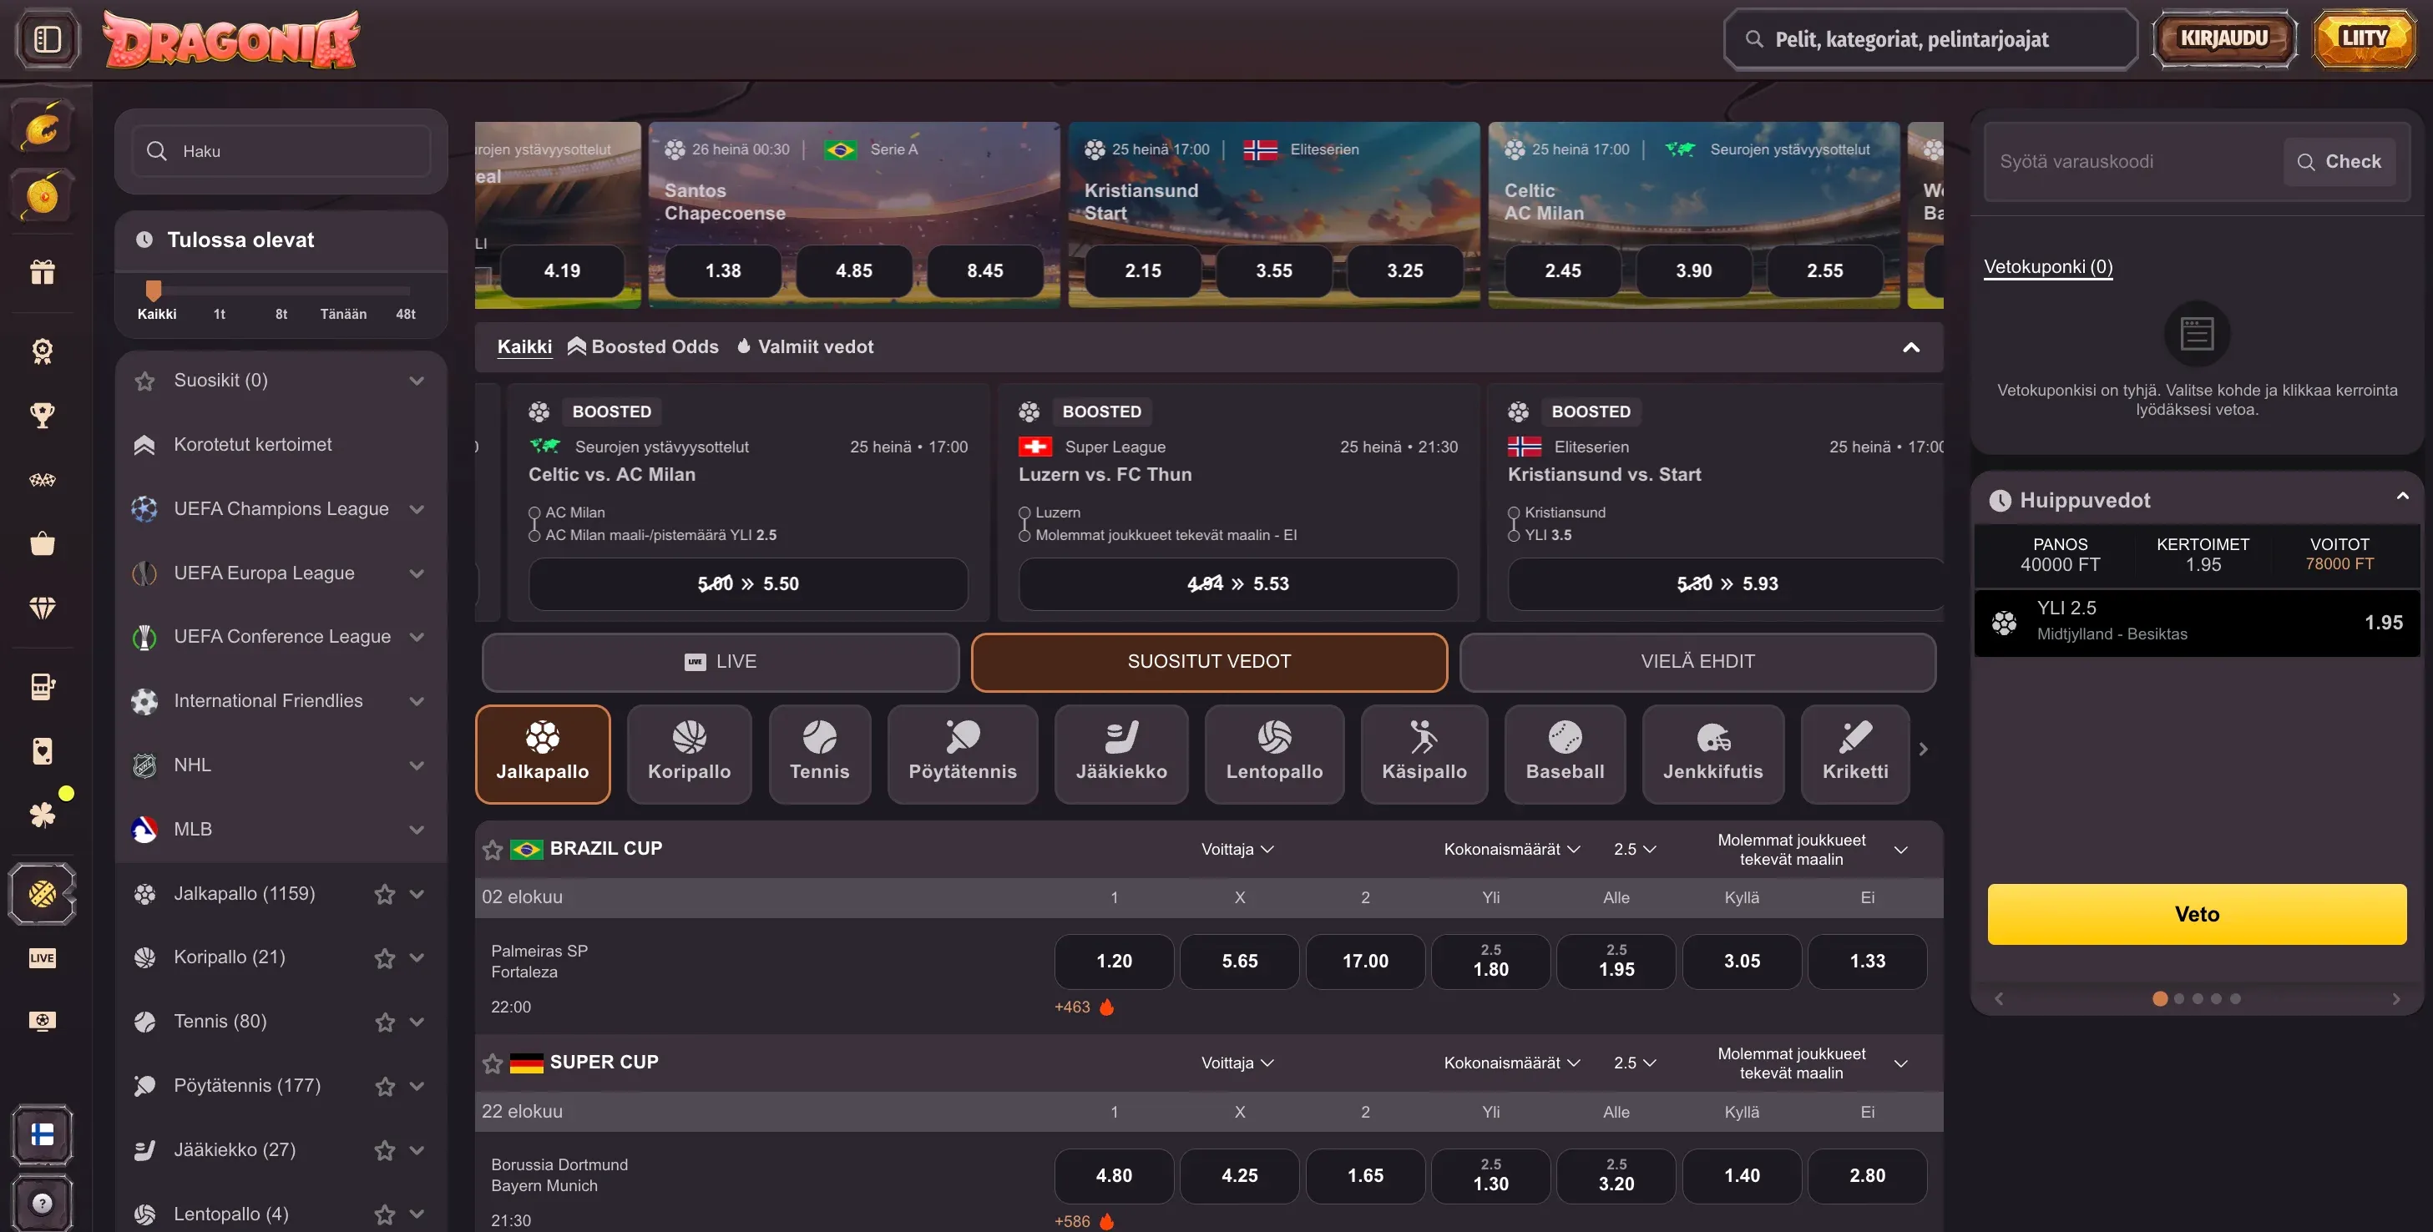Favorite the BRAZIL CUP league star
Image resolution: width=2433 pixels, height=1232 pixels.
[x=492, y=850]
